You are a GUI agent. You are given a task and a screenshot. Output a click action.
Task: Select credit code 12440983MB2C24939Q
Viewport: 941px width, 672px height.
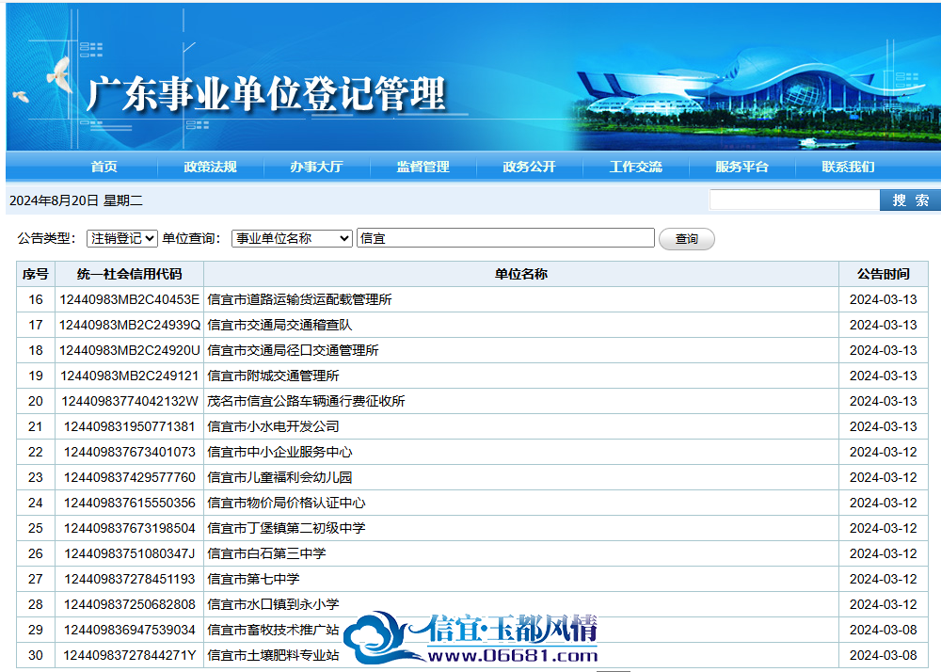[130, 325]
